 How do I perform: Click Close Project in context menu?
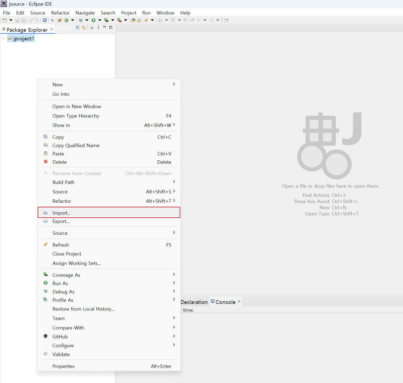click(109, 254)
